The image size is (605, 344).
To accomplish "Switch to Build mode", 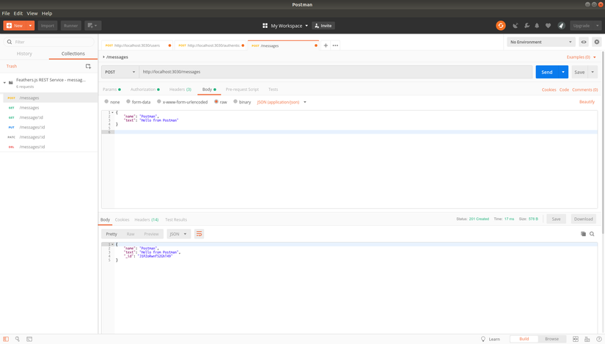I will [524, 339].
